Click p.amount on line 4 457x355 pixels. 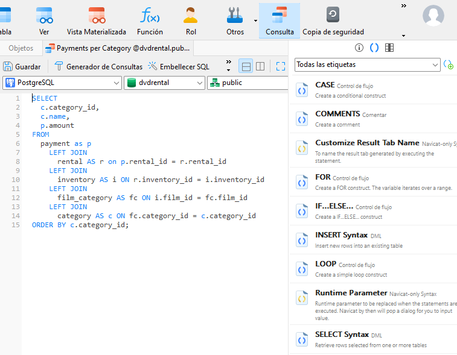(57, 125)
